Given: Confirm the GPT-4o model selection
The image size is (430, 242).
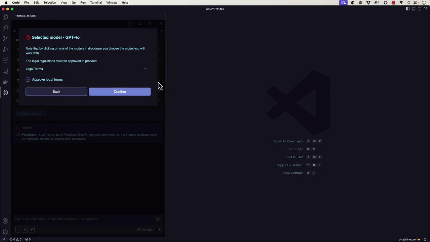Looking at the screenshot, I should 120,92.
